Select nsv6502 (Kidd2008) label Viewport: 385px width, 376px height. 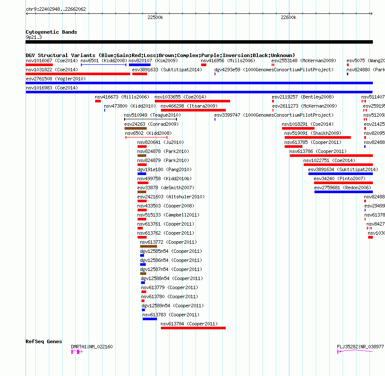[x=148, y=133]
